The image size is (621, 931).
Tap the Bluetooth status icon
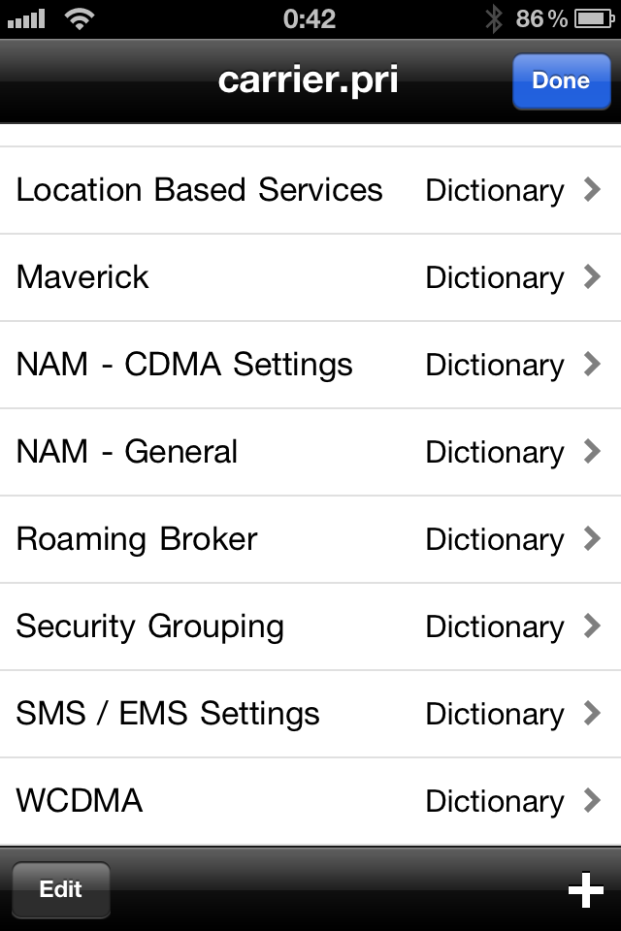494,19
